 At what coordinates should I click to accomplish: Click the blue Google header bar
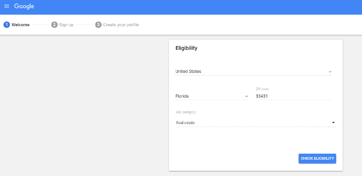(181, 7)
